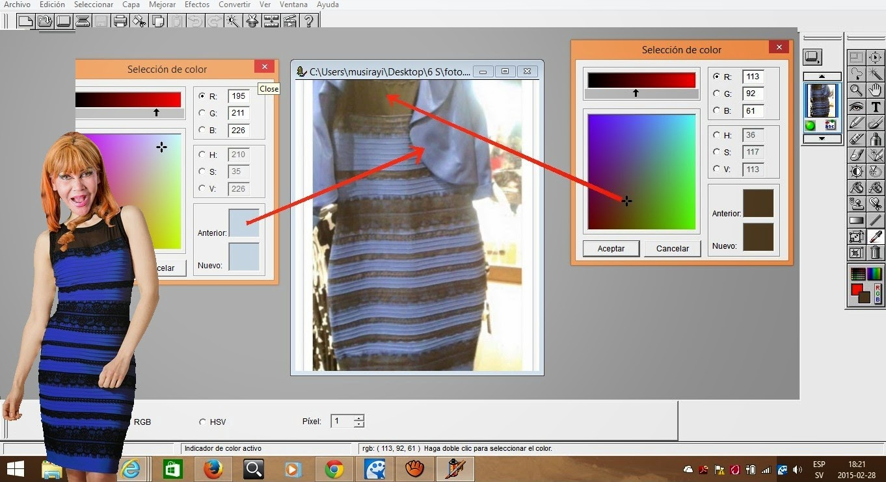Click the down arrow below layer thumbnail
886x482 pixels.
822,138
